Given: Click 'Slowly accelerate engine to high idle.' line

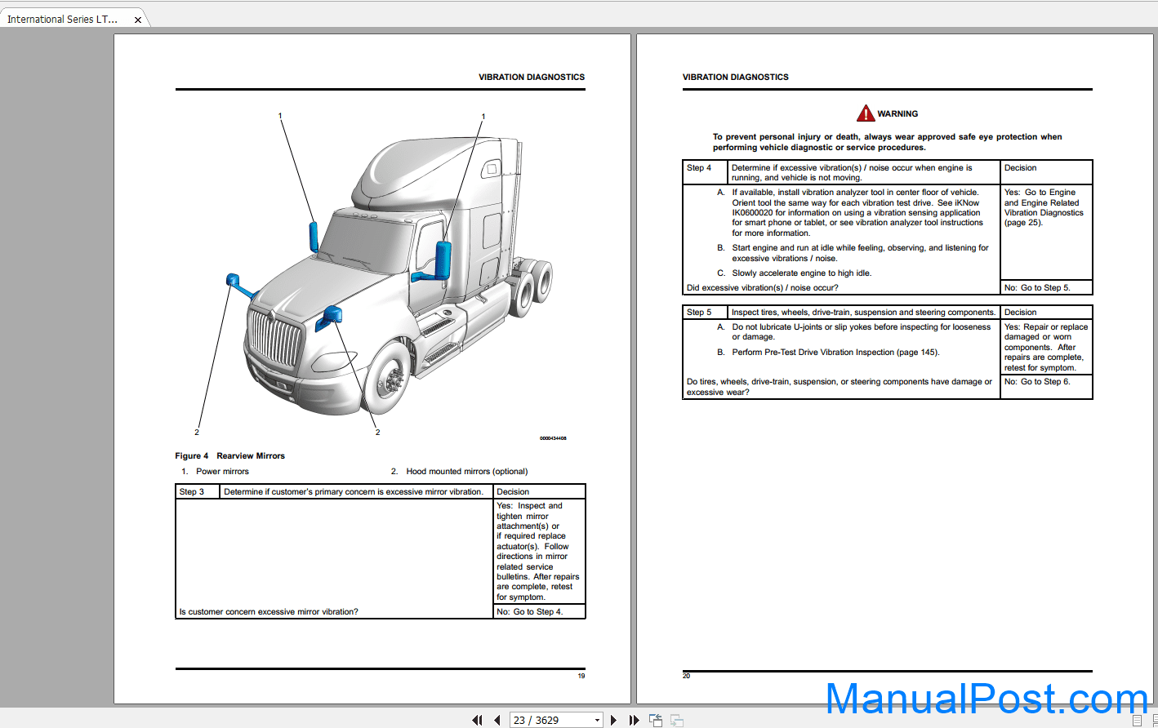Looking at the screenshot, I should (x=801, y=273).
